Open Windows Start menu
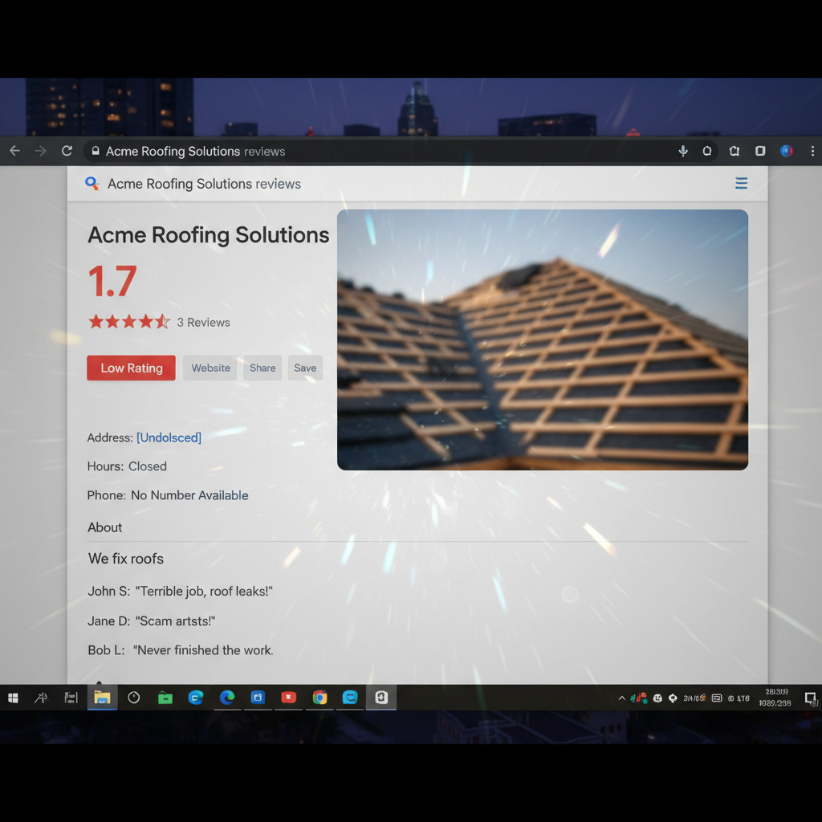Viewport: 822px width, 822px height. coord(13,698)
